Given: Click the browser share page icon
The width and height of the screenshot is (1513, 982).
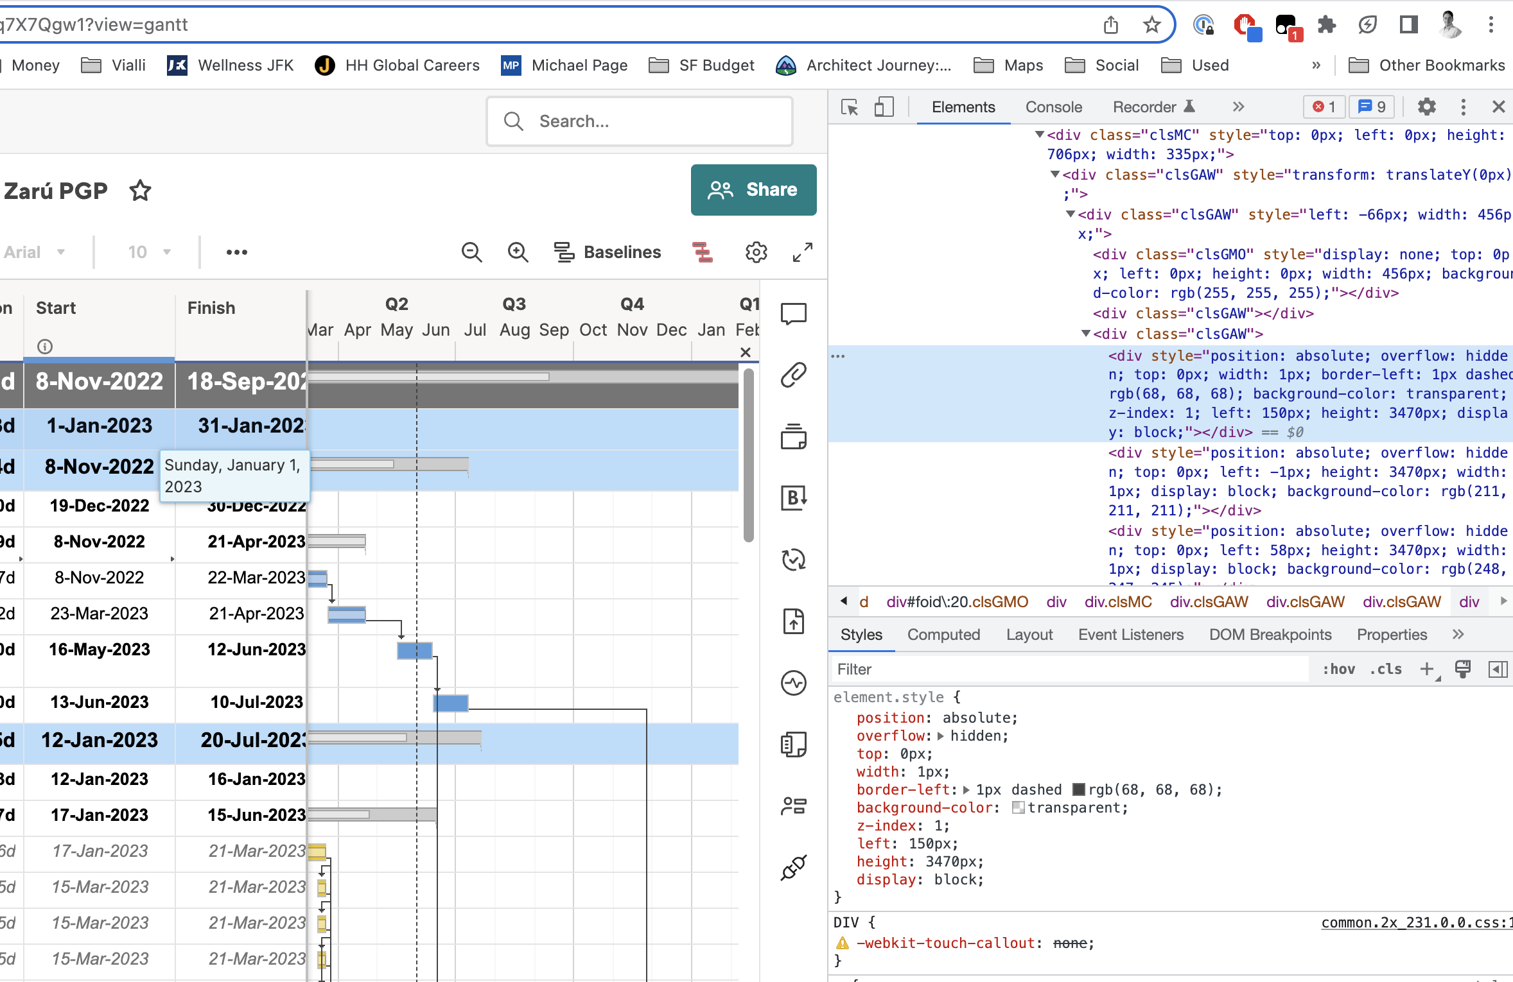Looking at the screenshot, I should point(1110,25).
